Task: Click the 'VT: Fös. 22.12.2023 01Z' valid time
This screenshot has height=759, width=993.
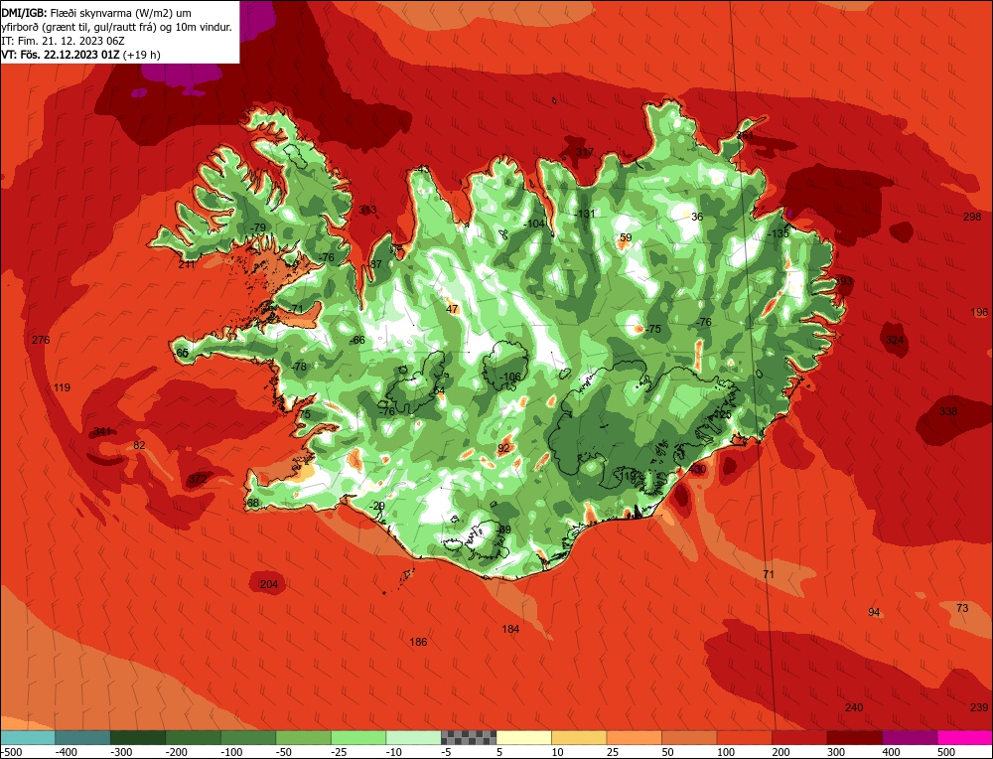Action: pyautogui.click(x=61, y=55)
